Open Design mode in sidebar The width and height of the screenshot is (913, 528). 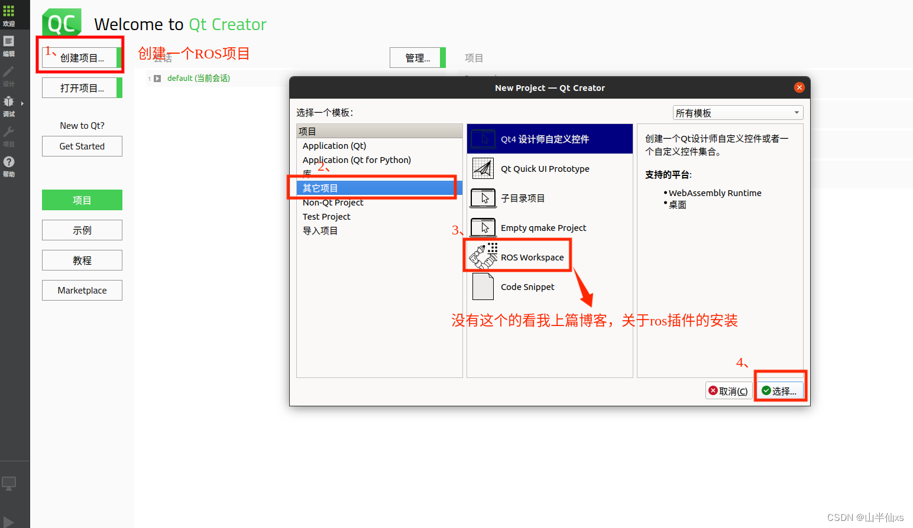9,76
